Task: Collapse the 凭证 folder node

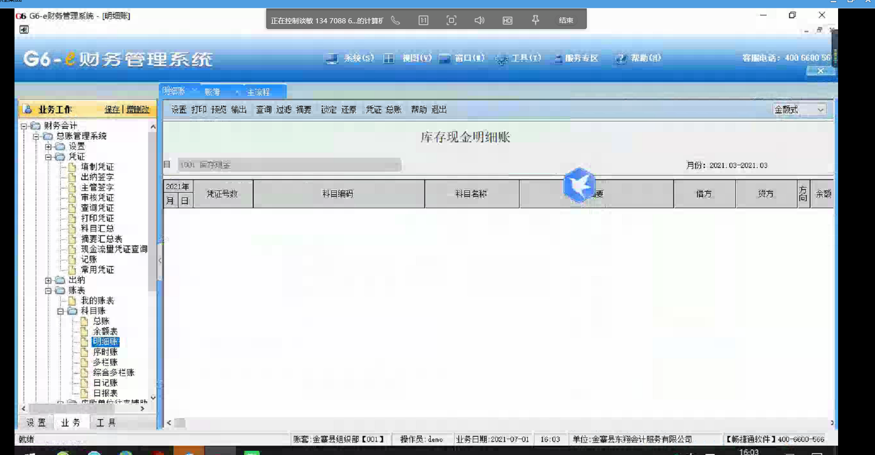Action: 48,157
